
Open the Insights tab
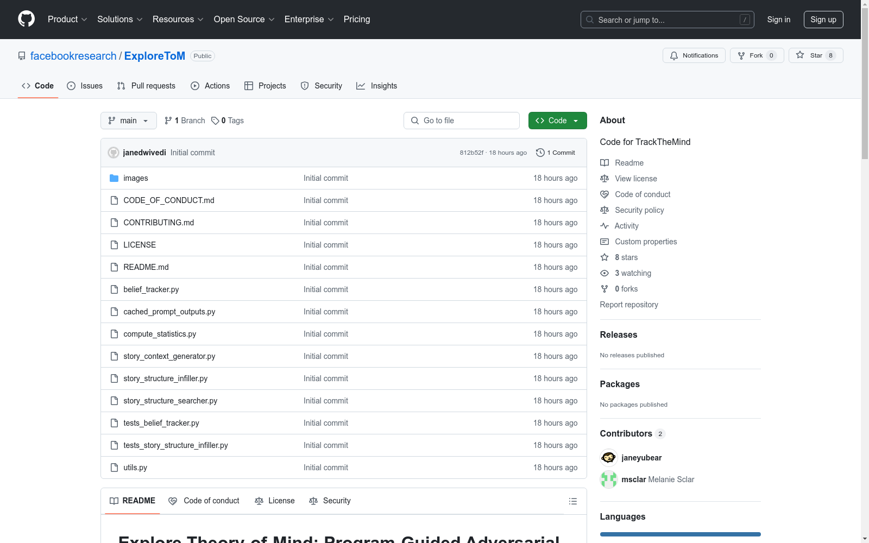pos(377,86)
